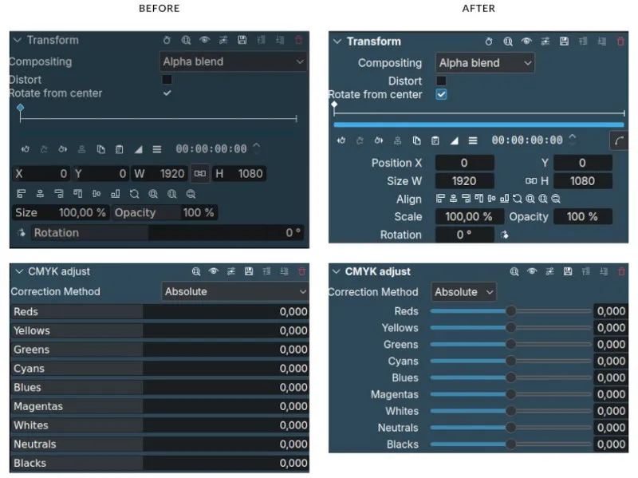Open the zoom/search icon on CMYK adjust header
The width and height of the screenshot is (638, 478).
click(x=515, y=271)
